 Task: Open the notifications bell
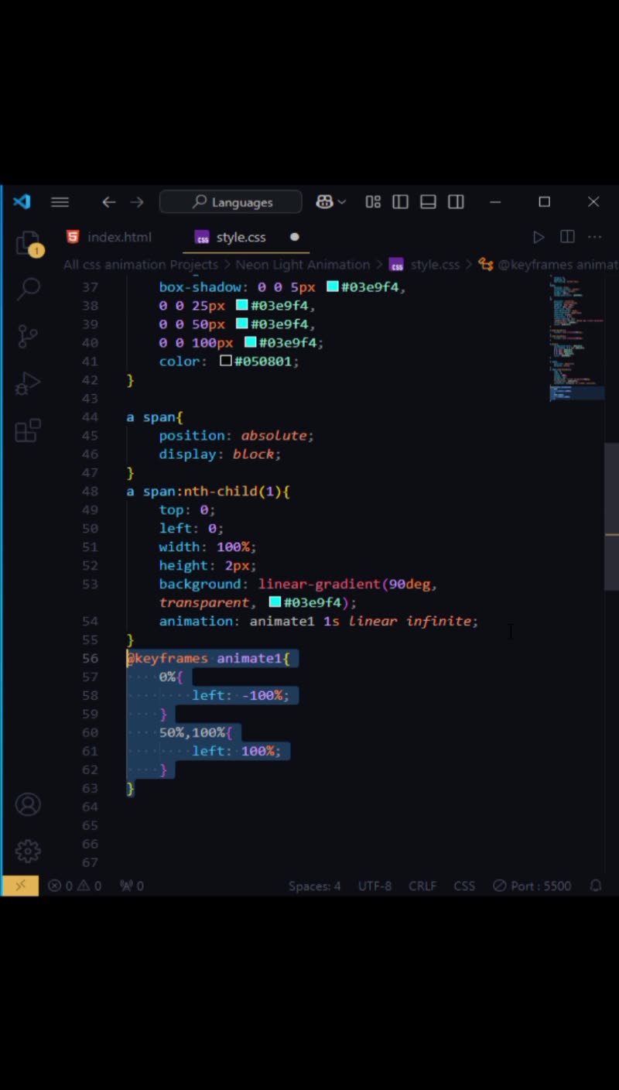point(596,886)
